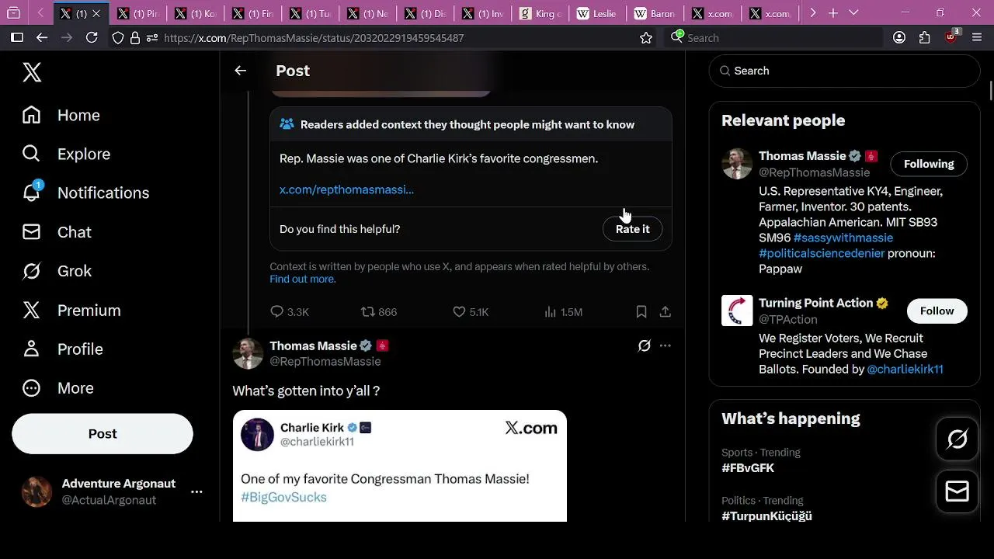This screenshot has width=994, height=559.
Task: Click the browser reload button
Action: [x=92, y=37]
